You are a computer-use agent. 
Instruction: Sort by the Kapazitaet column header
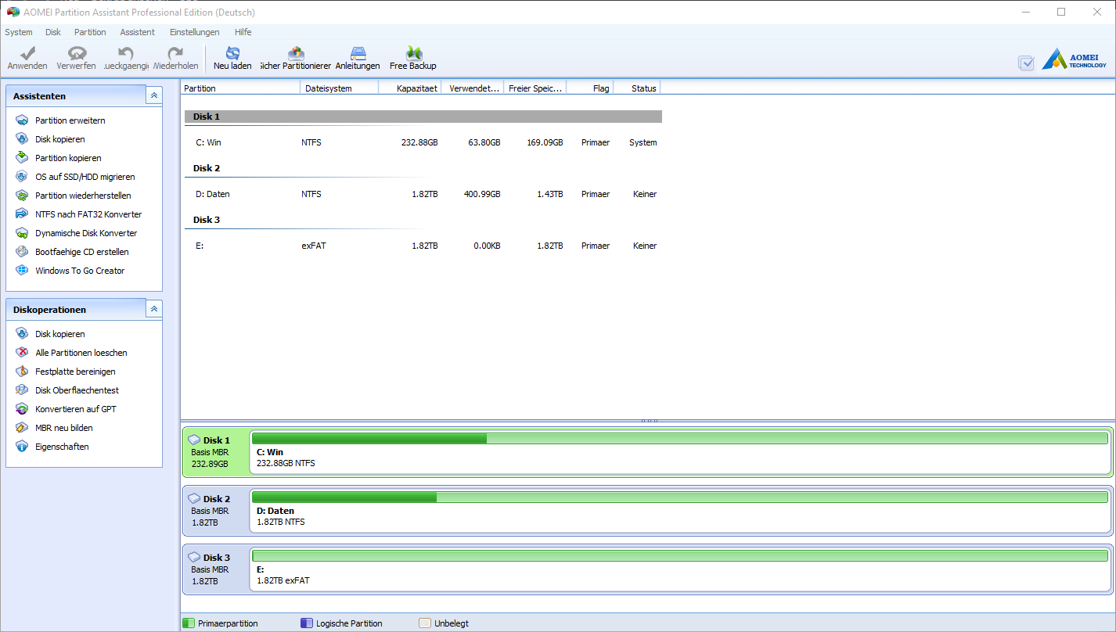[x=409, y=88]
